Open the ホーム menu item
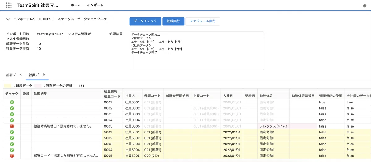Viewport: 371px width, 162px height. pos(76,5)
